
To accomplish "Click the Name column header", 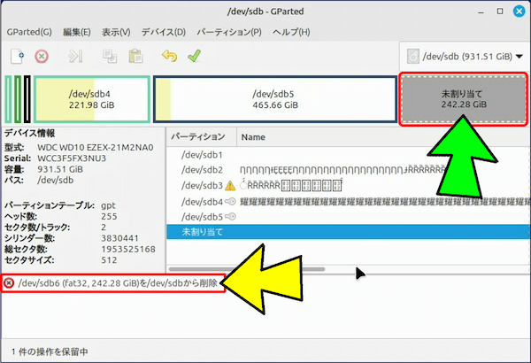I will pos(253,137).
